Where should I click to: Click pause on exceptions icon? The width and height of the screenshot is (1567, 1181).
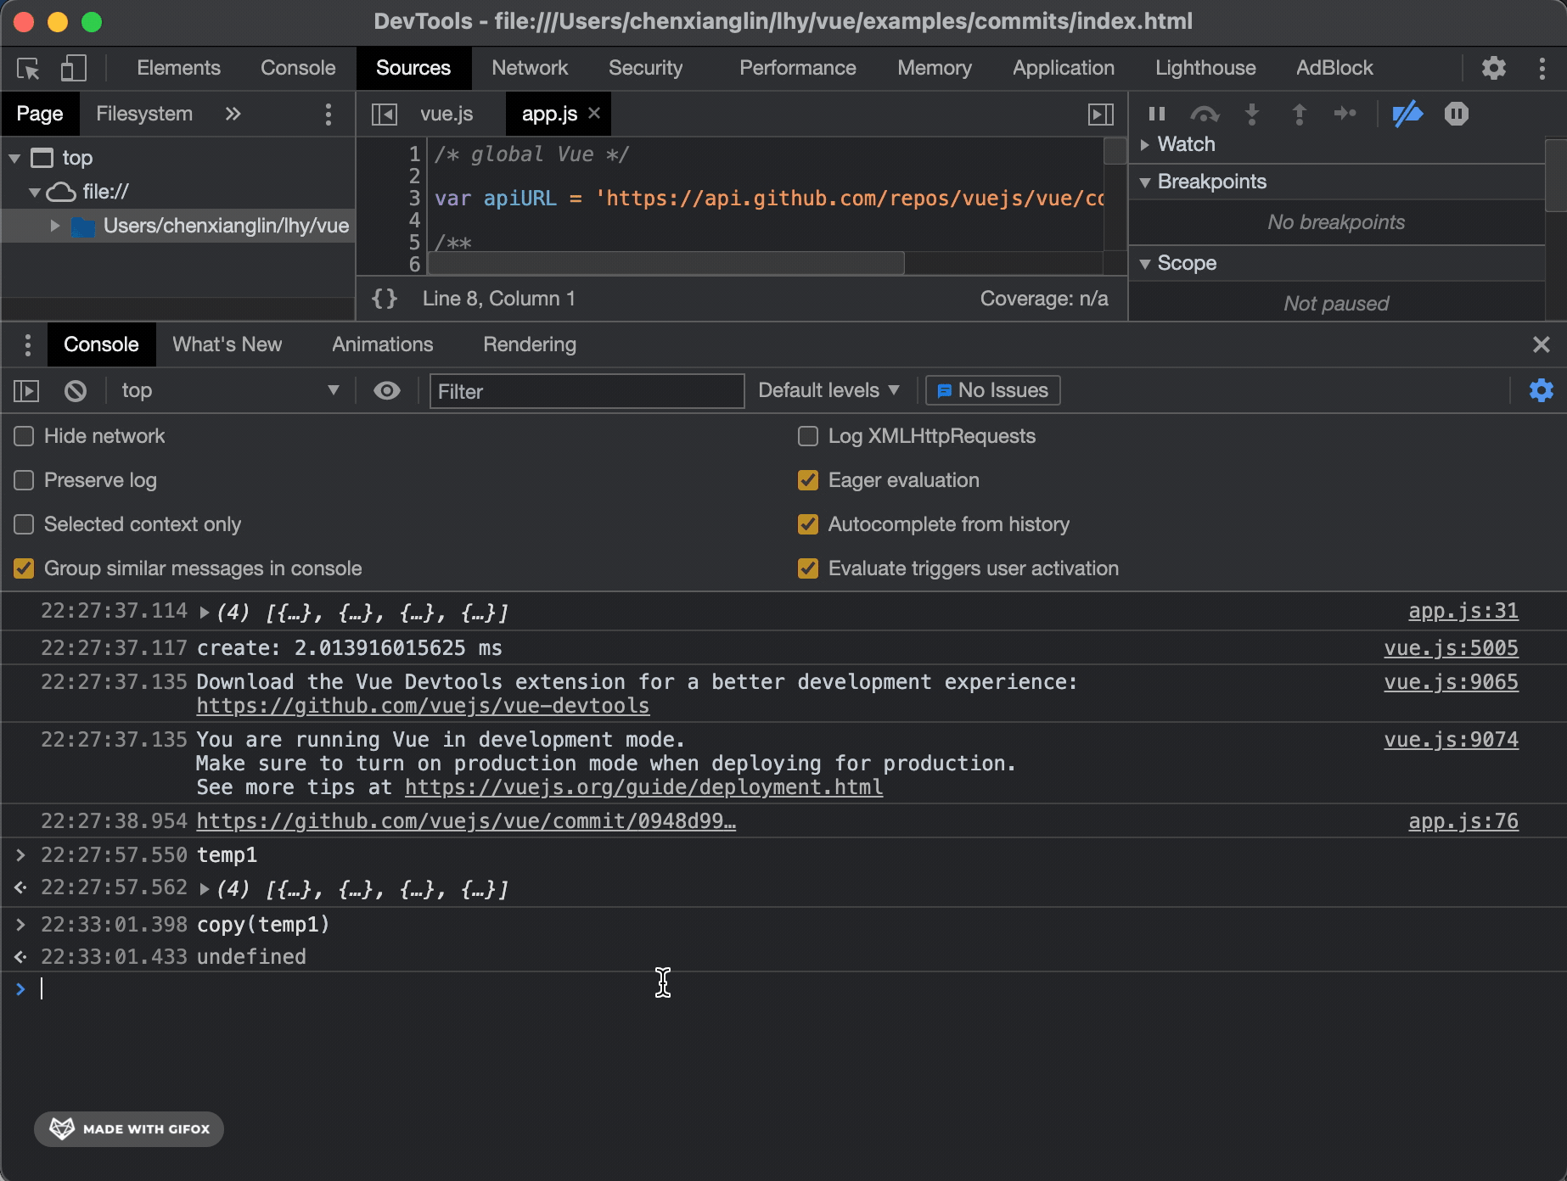click(x=1456, y=114)
